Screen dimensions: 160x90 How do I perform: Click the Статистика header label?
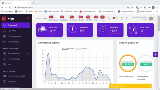(42, 18)
